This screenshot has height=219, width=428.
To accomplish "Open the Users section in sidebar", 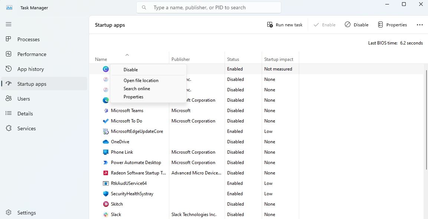I will 23,98.
